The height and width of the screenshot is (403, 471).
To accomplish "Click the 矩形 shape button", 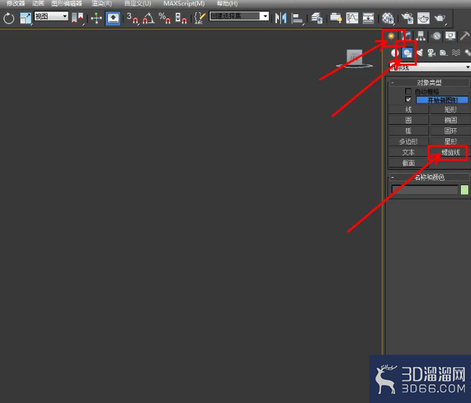I will (451, 110).
